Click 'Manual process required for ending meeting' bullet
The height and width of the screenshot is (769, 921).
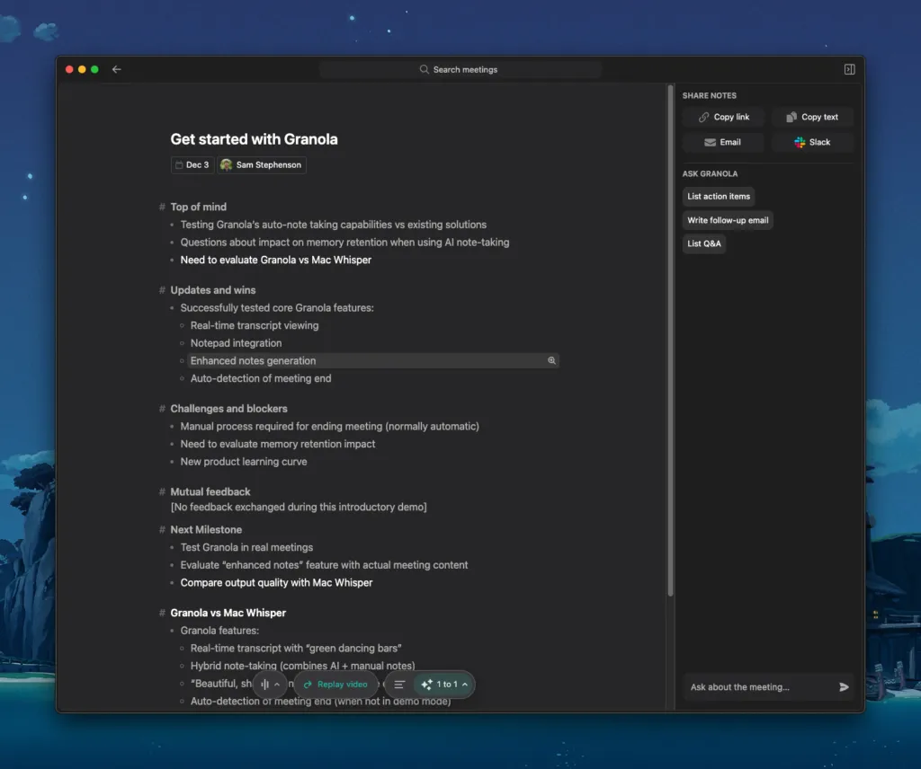click(329, 427)
